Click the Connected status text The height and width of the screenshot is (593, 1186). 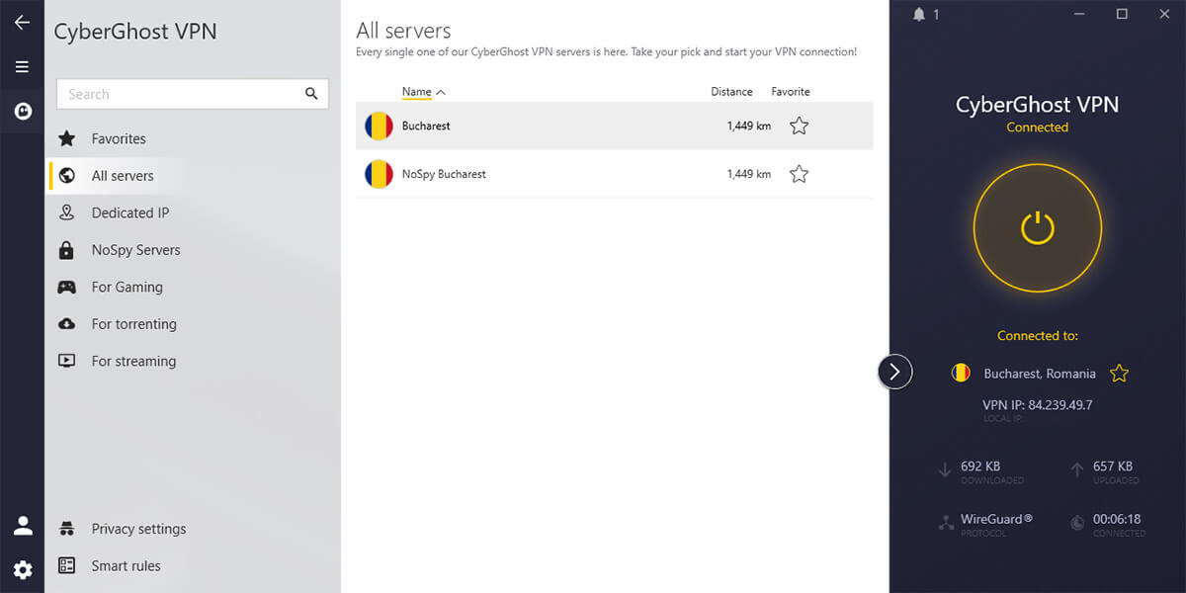point(1038,127)
